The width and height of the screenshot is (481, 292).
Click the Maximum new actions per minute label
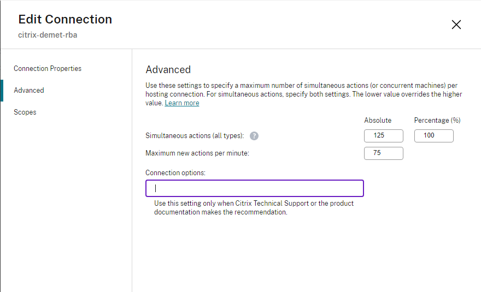pyautogui.click(x=197, y=153)
